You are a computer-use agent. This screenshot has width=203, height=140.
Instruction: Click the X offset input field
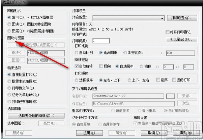[x=168, y=67]
